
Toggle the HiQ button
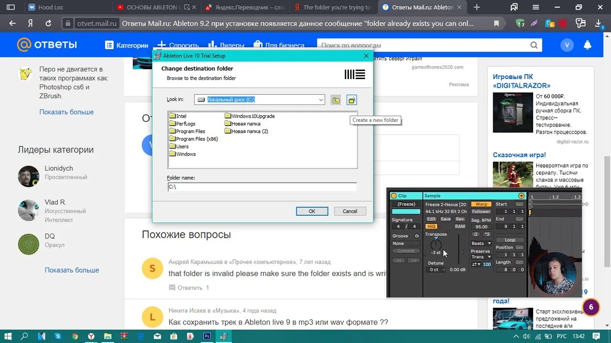pyautogui.click(x=432, y=226)
